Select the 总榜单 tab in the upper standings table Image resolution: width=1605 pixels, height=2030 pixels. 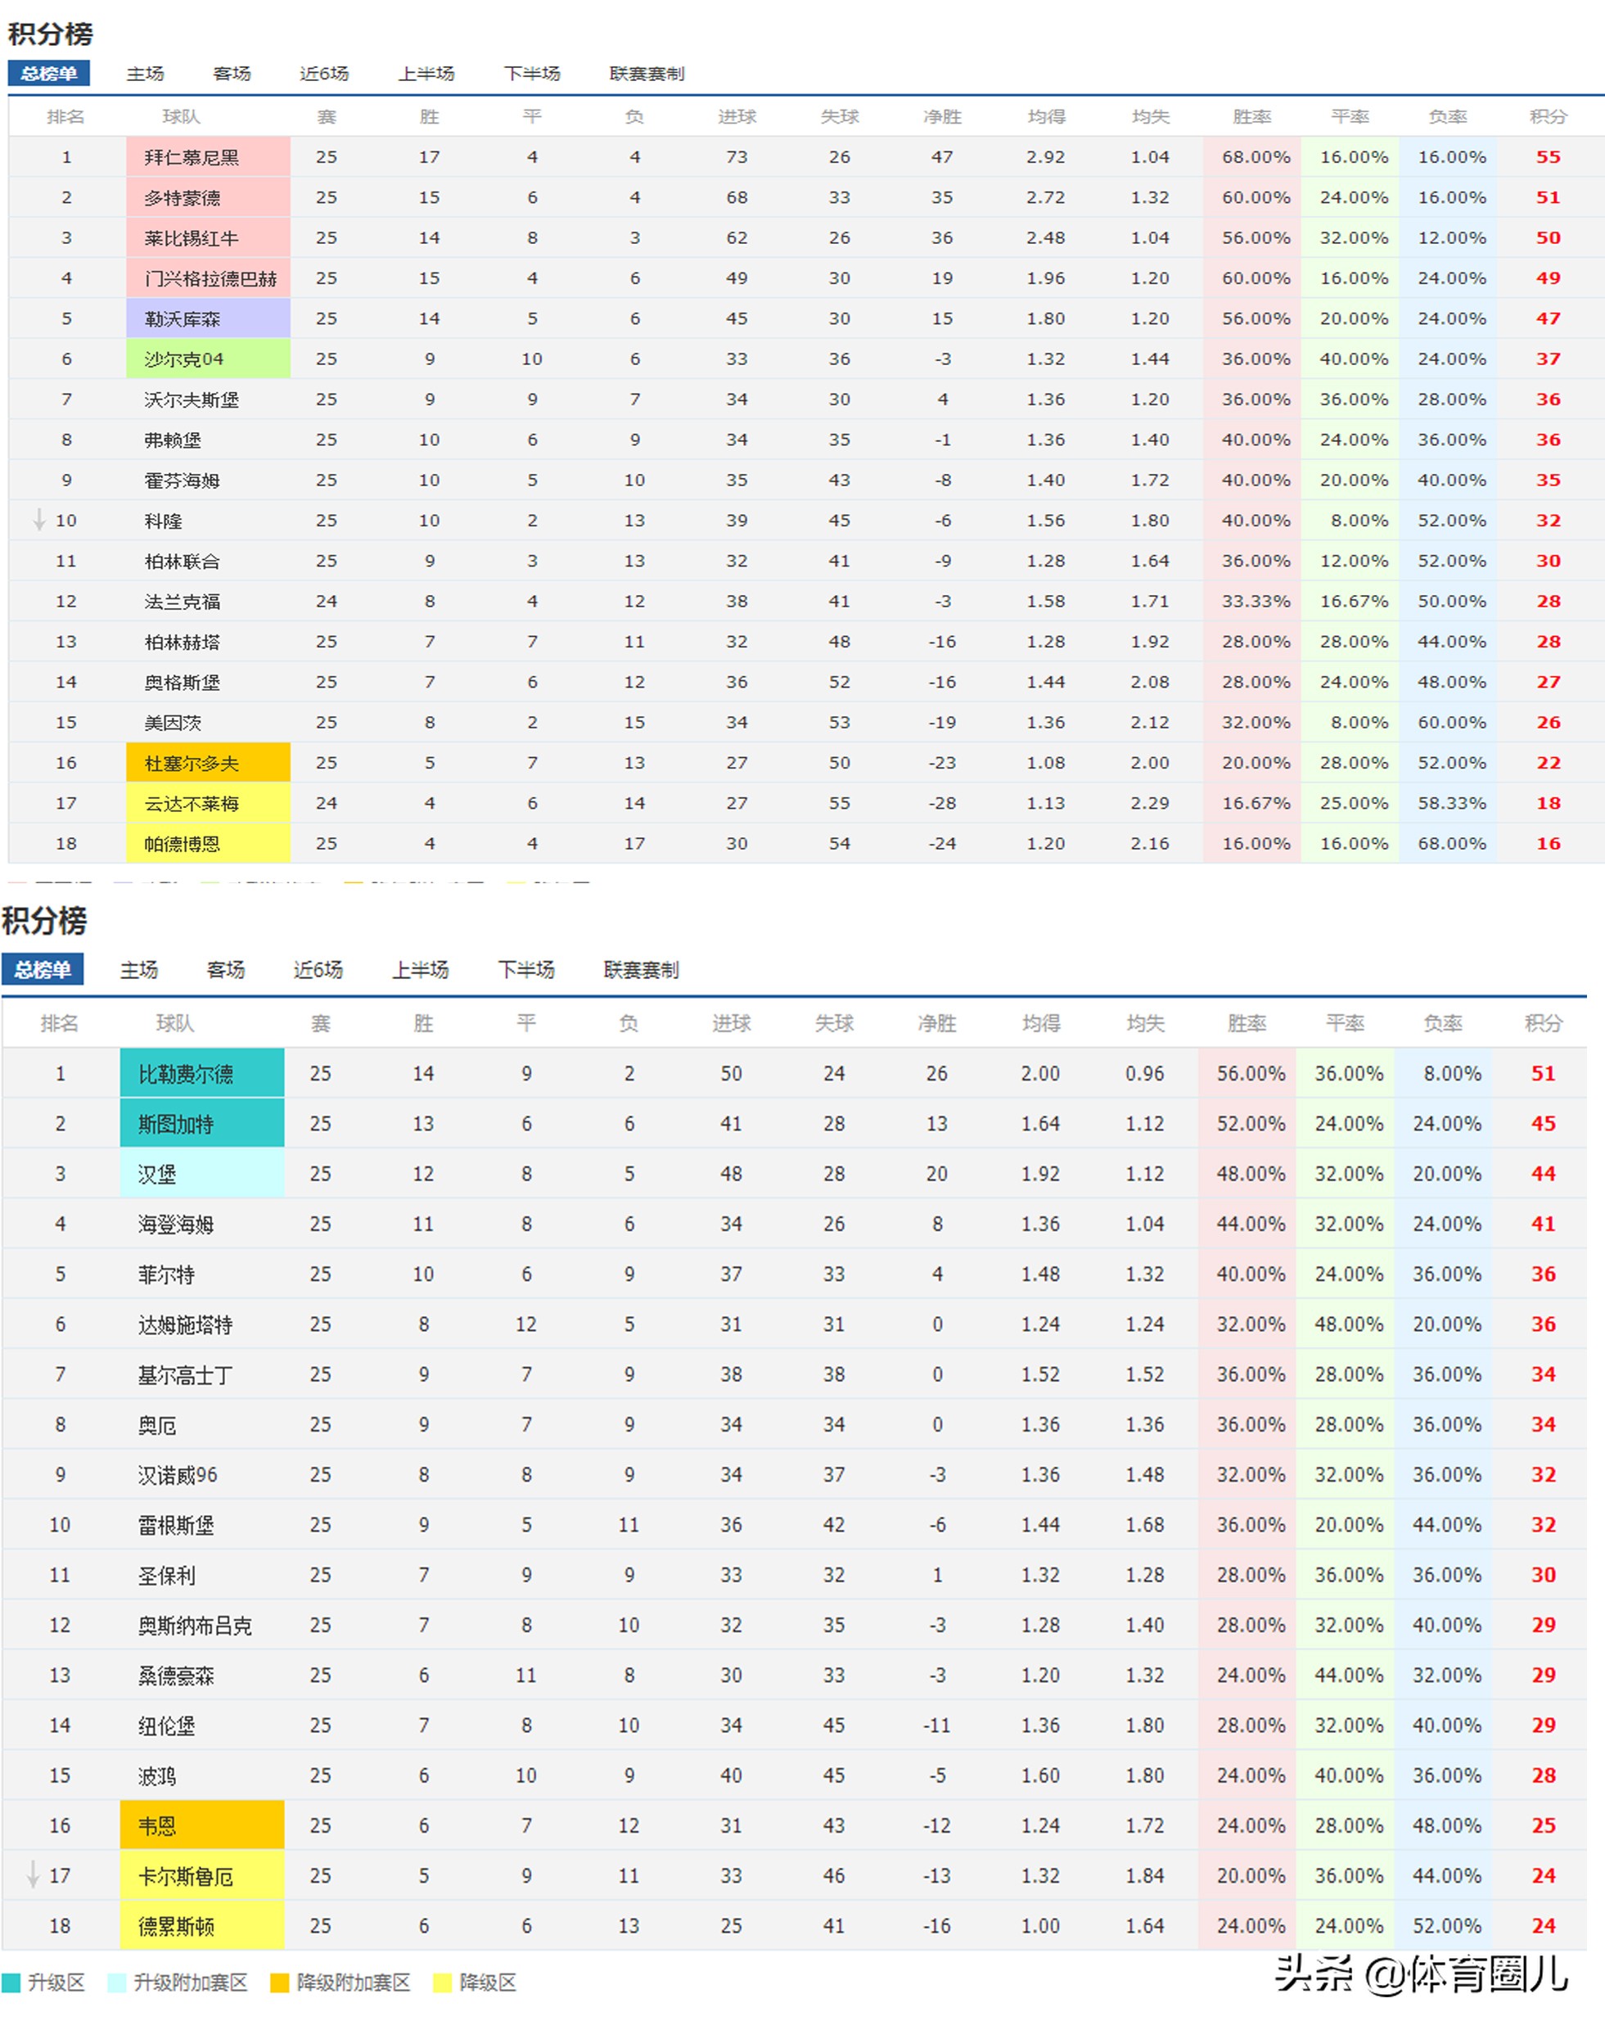[x=49, y=74]
